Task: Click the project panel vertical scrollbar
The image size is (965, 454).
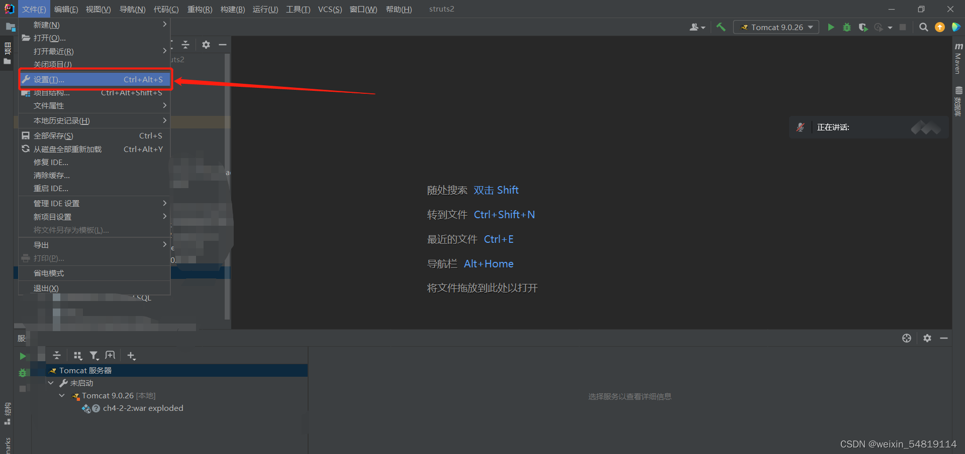Action: 227,186
